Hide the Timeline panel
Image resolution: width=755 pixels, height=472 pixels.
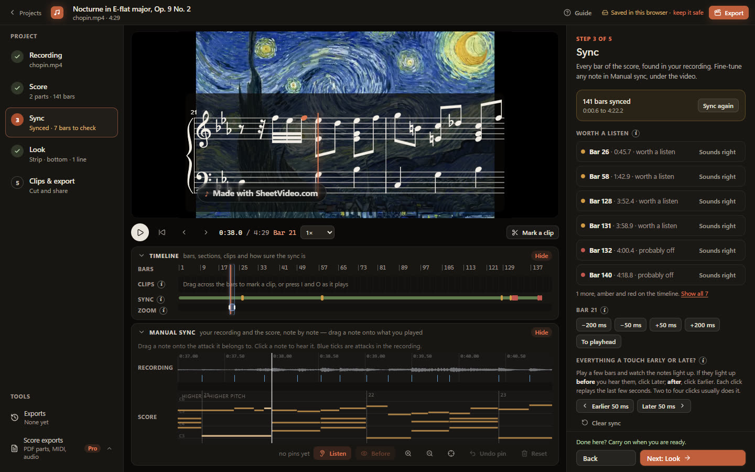542,256
